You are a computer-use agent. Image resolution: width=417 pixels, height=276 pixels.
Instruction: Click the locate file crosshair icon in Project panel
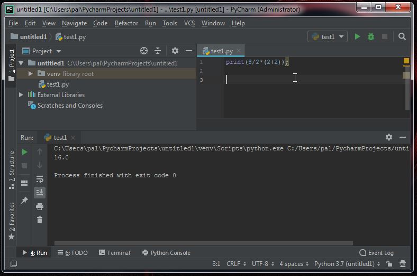tap(144, 51)
